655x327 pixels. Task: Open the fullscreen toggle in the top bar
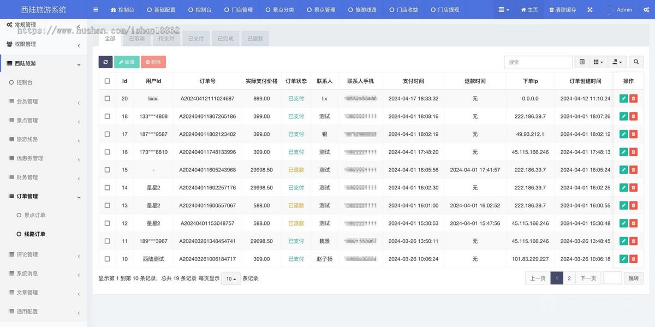tap(589, 9)
